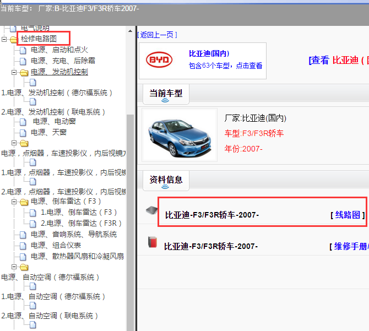Viewport: 369px width, 331px height.
Task: Click document icon above 2.电源、自动空调（联电系统）
Action: pyautogui.click(x=33, y=306)
